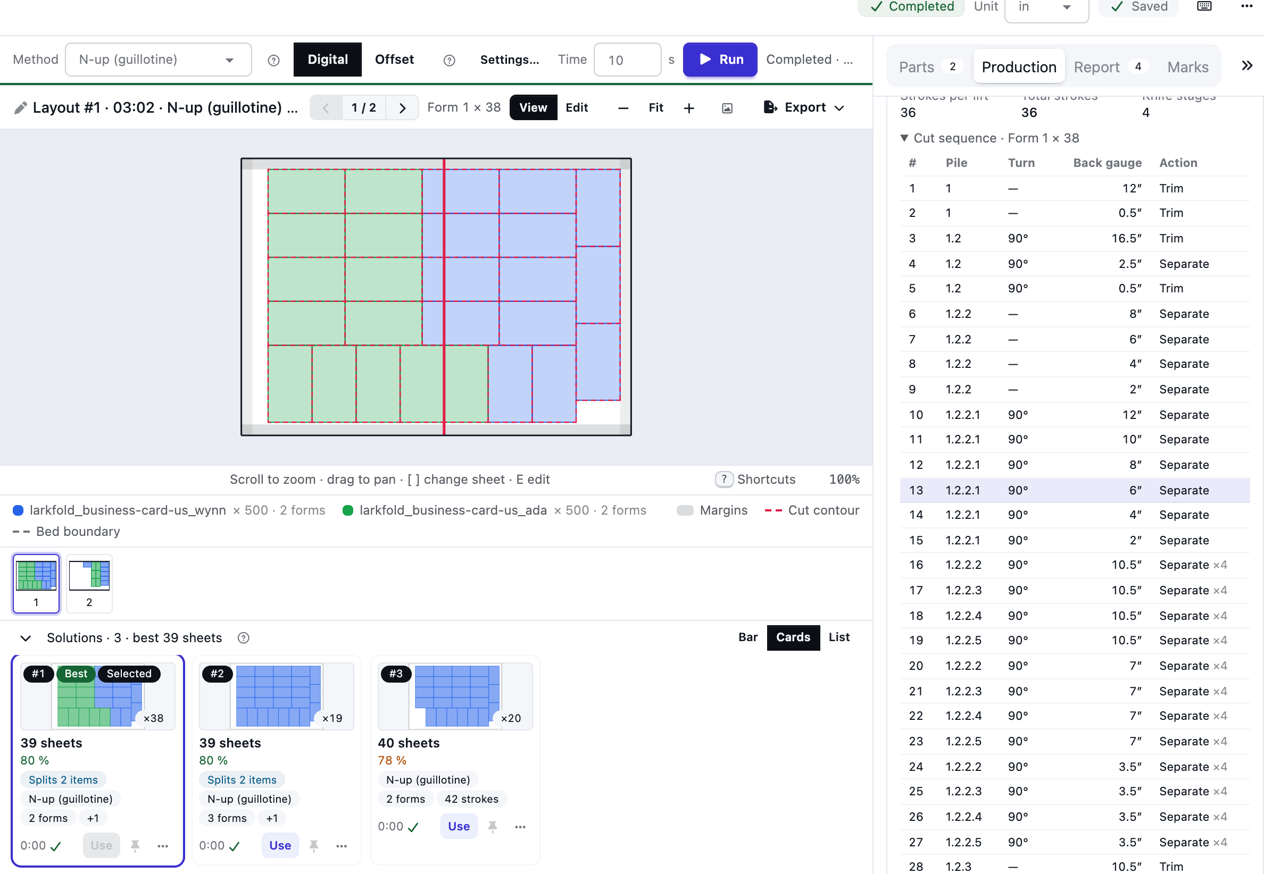Image resolution: width=1264 pixels, height=874 pixels.
Task: Open the Unit dropdown
Action: coord(1046,8)
